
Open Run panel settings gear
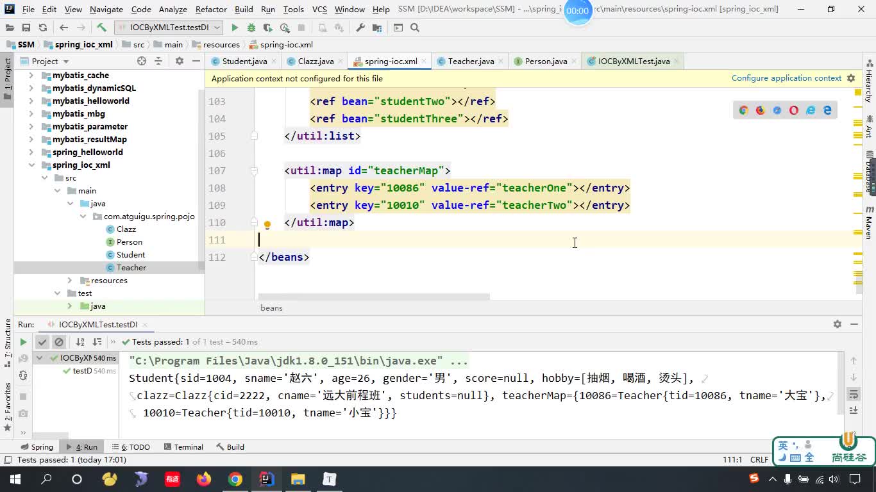(838, 324)
